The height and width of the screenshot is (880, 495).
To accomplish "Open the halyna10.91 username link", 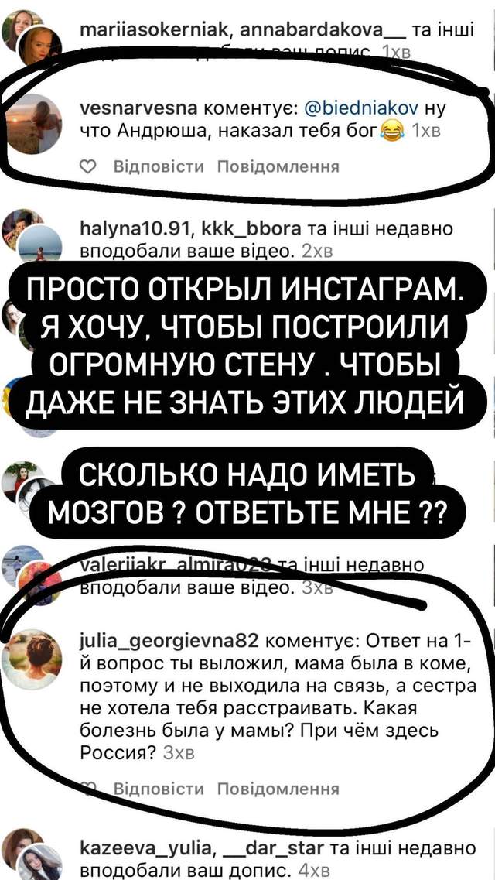I will 135,229.
